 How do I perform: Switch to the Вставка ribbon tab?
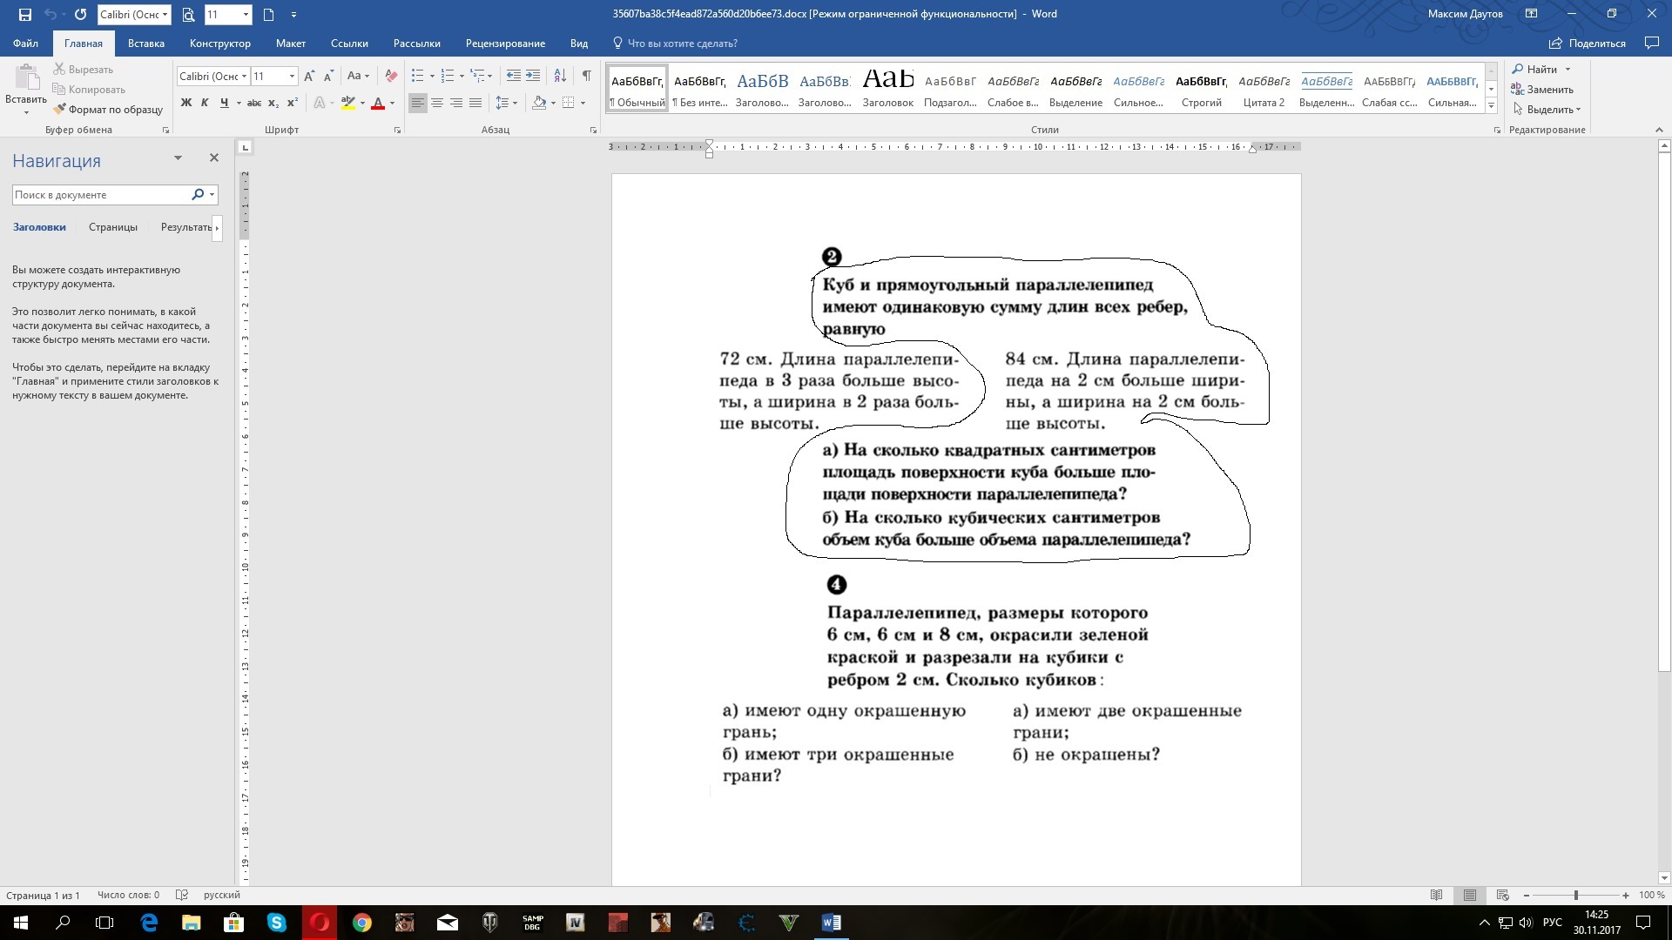(x=145, y=44)
